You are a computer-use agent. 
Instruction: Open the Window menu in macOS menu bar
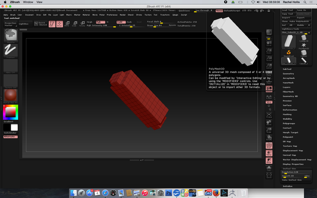(x=28, y=2)
